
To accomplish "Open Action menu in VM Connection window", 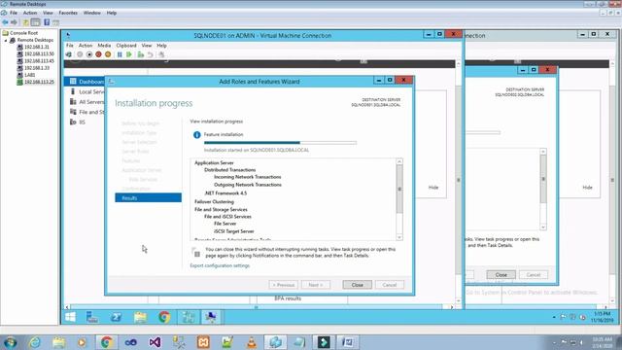I will click(86, 46).
